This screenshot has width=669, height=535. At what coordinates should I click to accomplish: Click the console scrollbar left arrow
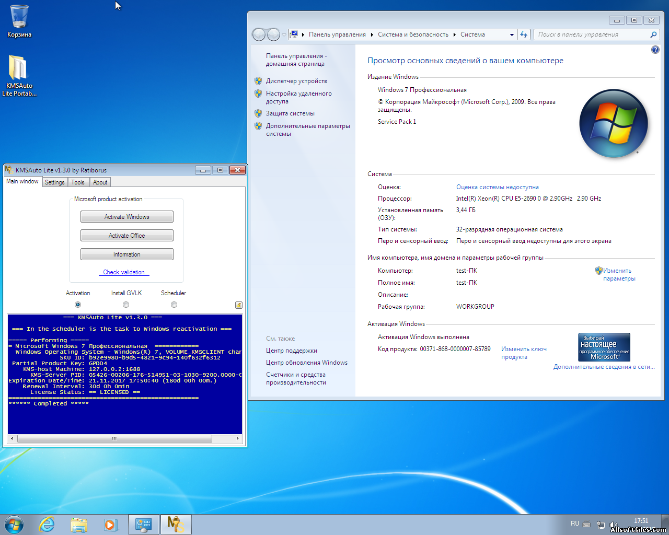pyautogui.click(x=11, y=439)
